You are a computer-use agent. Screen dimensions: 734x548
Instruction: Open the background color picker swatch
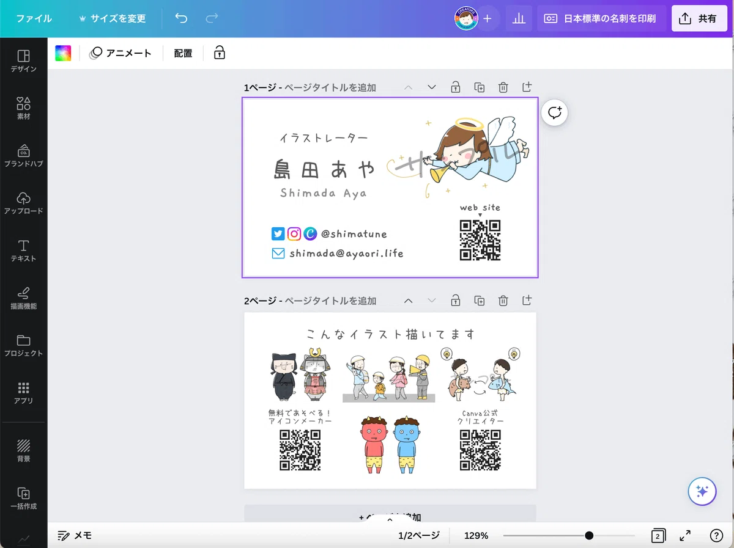[63, 53]
